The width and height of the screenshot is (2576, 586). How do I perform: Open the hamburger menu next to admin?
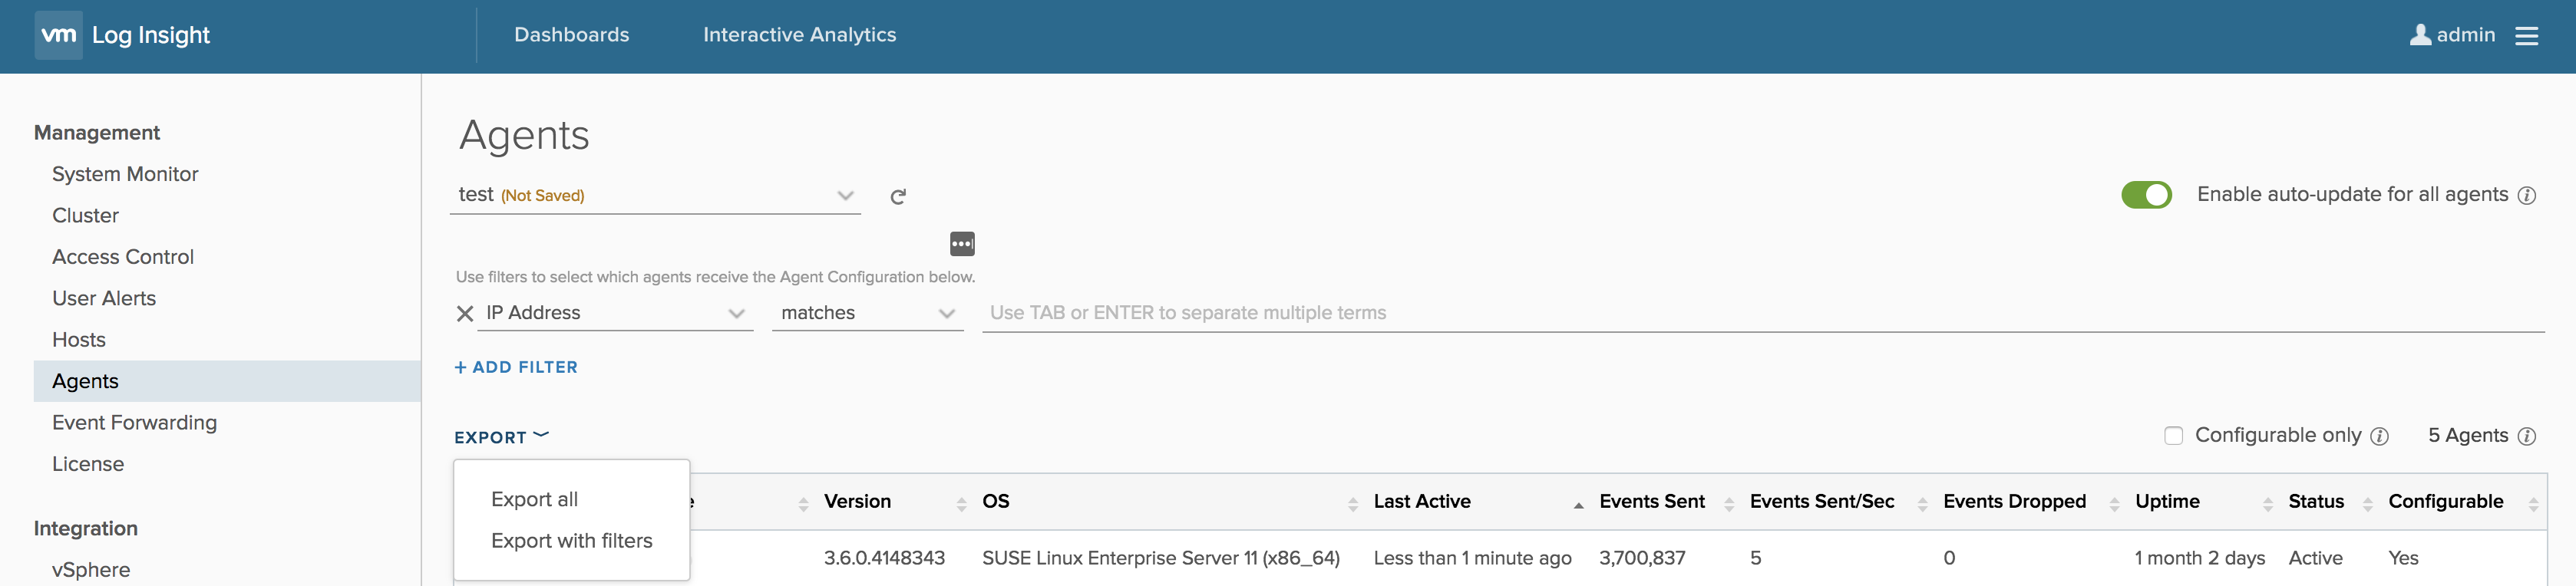pyautogui.click(x=2526, y=36)
